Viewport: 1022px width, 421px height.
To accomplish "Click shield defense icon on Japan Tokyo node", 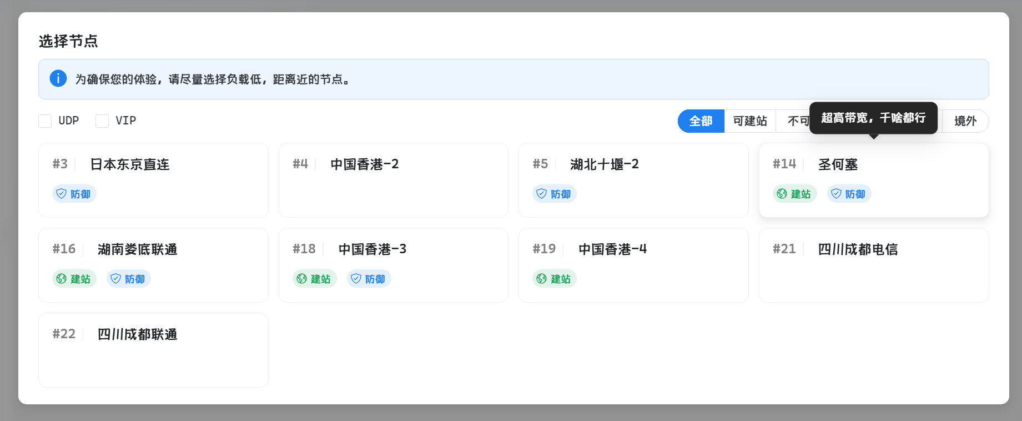I will pos(62,194).
